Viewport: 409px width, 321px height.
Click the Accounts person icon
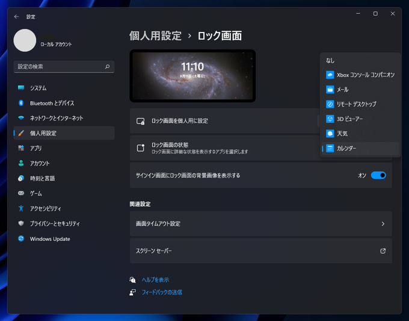click(21, 163)
